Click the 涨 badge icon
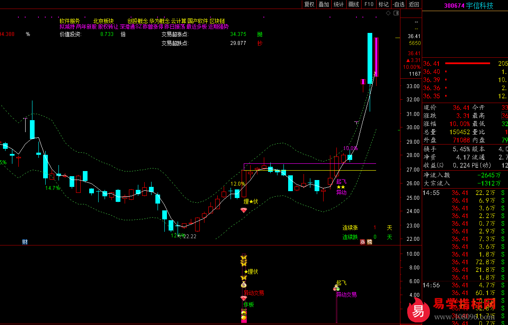The image size is (508, 325). coord(362,242)
